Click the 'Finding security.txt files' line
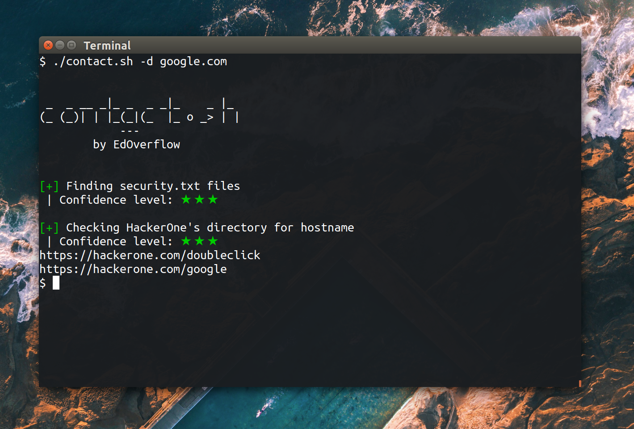The height and width of the screenshot is (429, 634). coord(153,186)
